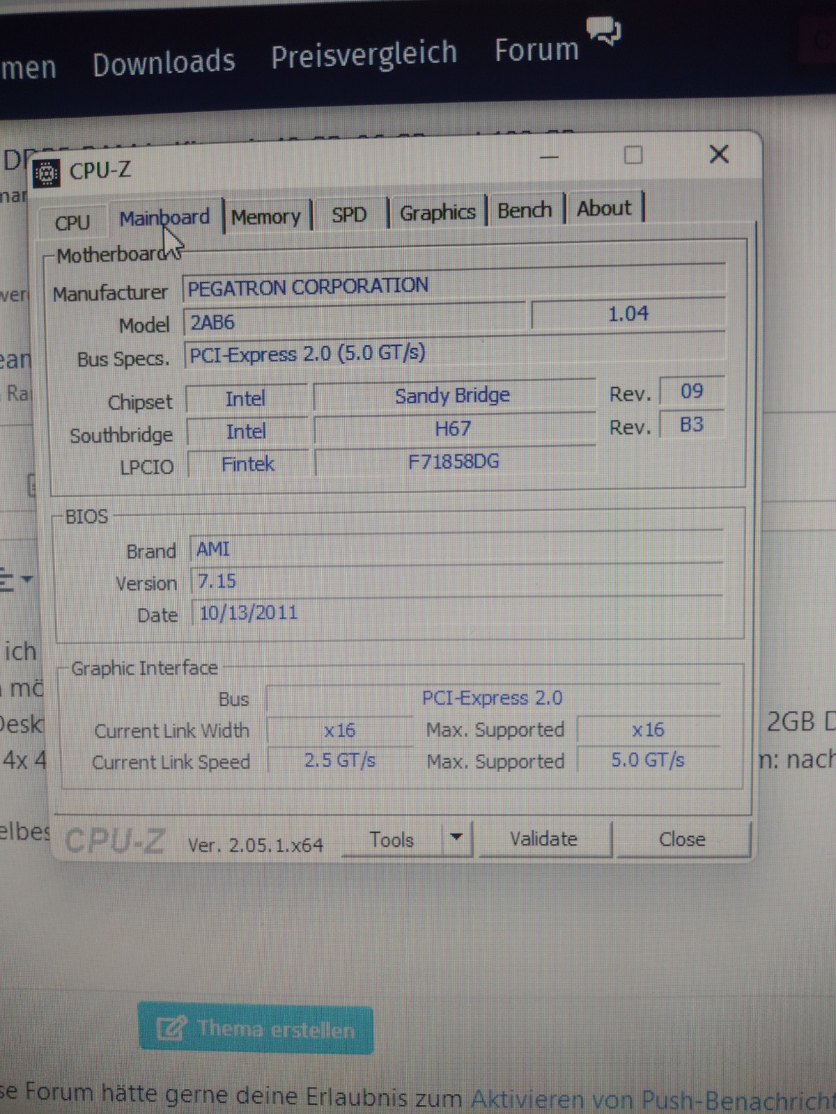Open the list menu icon left of CPU-Z
Image resolution: width=836 pixels, height=1114 pixels.
15,579
